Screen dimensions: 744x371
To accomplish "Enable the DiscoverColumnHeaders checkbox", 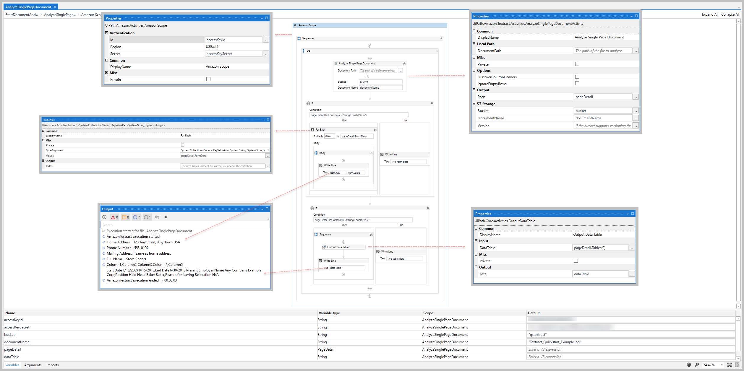I will (577, 77).
